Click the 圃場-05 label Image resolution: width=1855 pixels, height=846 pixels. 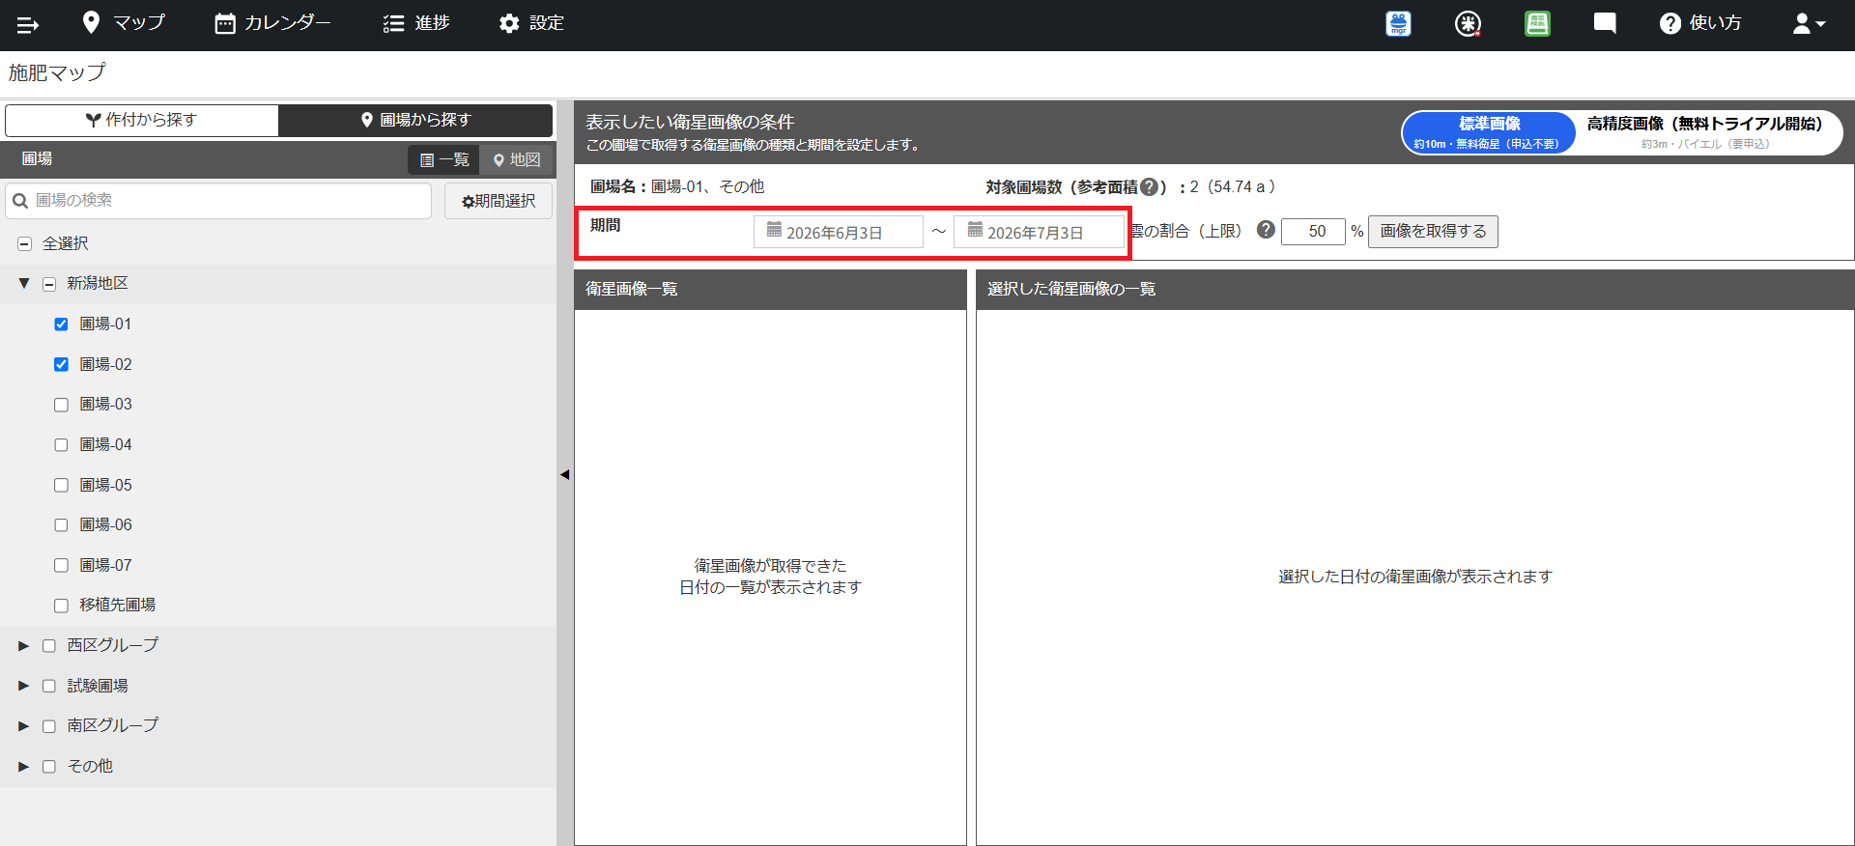point(105,486)
